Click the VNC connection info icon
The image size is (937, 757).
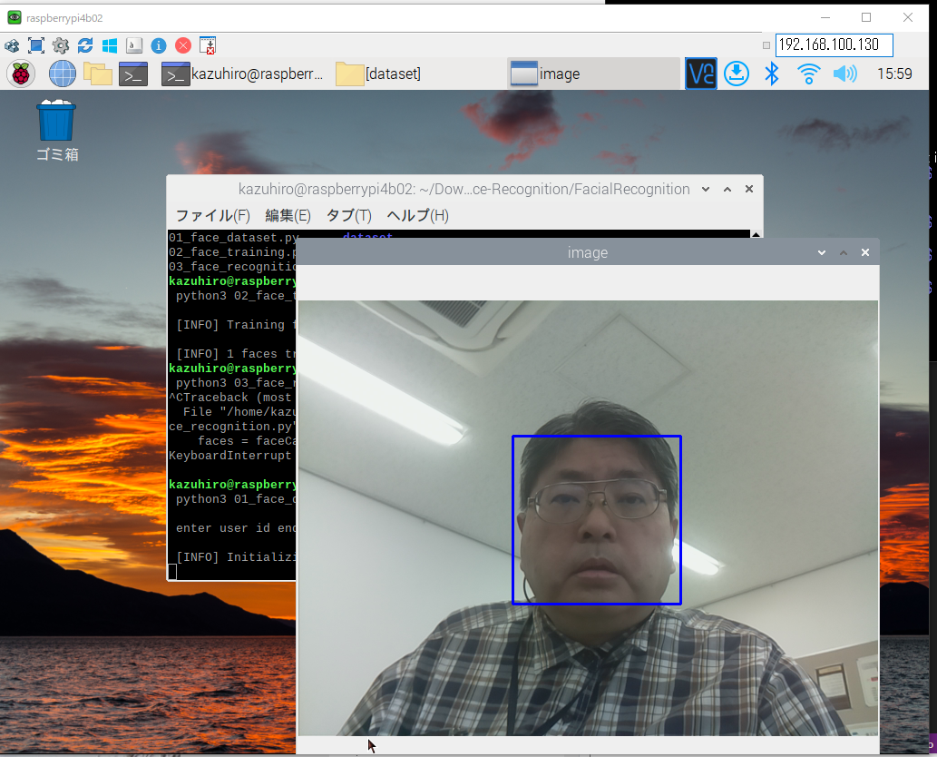pyautogui.click(x=159, y=45)
